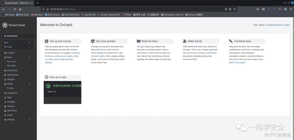Screen dimensions: 294x140
Task: Open the Metasploit web Gui bookmark
Action: coord(172,15)
